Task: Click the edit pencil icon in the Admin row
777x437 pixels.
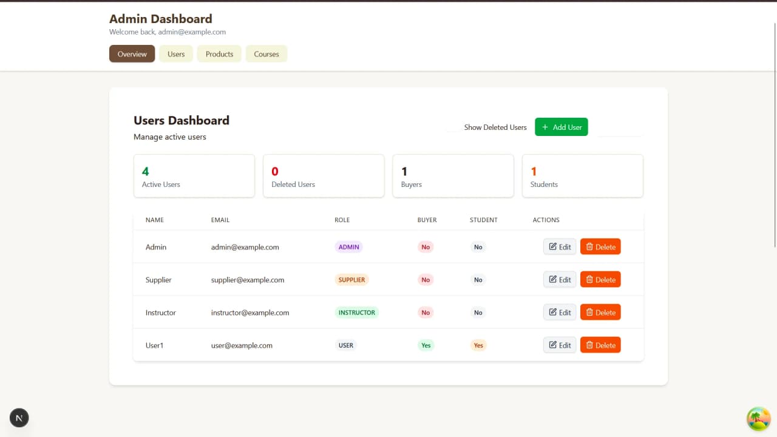Action: (x=552, y=246)
